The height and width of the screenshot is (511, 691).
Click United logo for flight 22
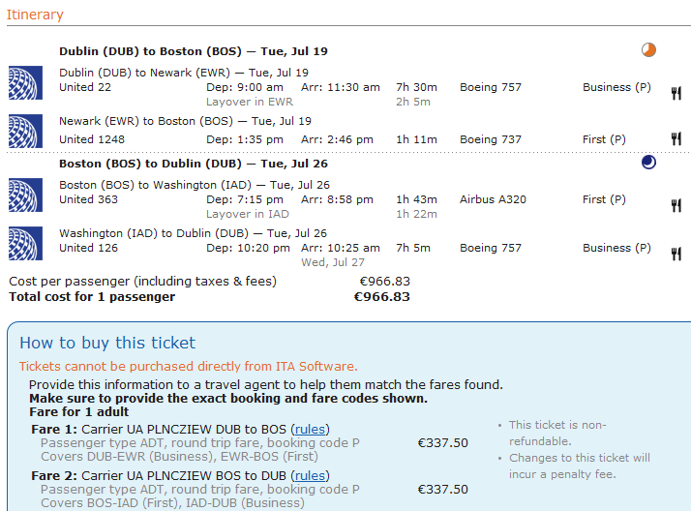click(x=25, y=81)
